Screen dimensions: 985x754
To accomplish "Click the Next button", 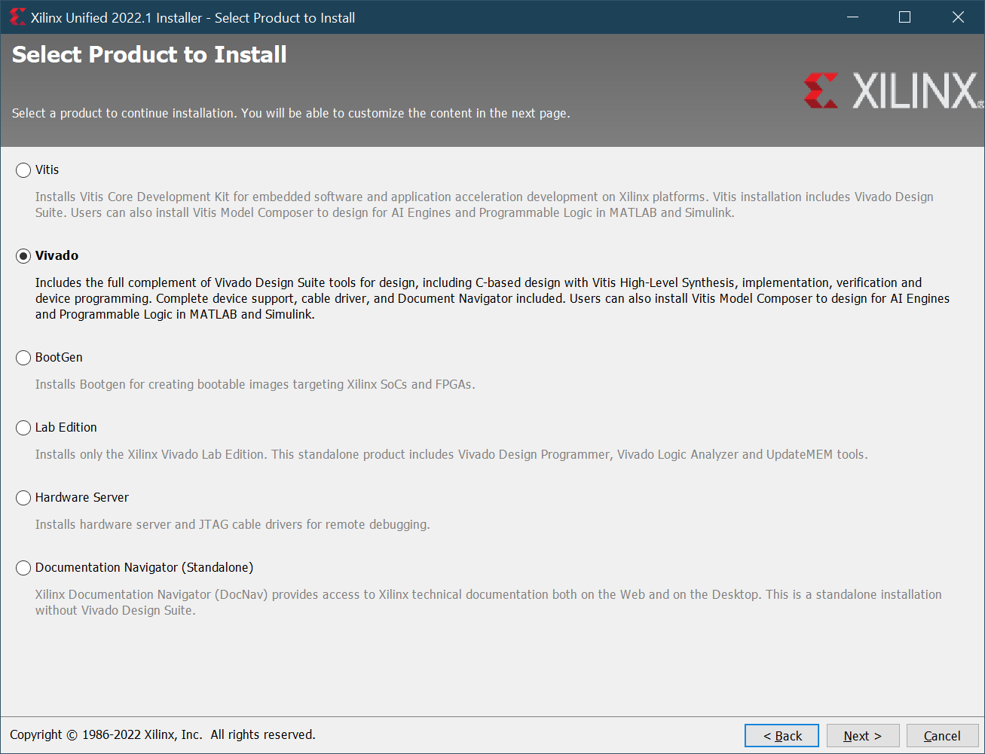I will pos(863,736).
